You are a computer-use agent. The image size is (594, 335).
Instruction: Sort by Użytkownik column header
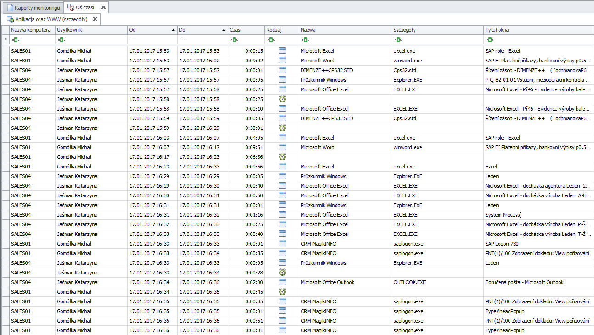point(91,30)
